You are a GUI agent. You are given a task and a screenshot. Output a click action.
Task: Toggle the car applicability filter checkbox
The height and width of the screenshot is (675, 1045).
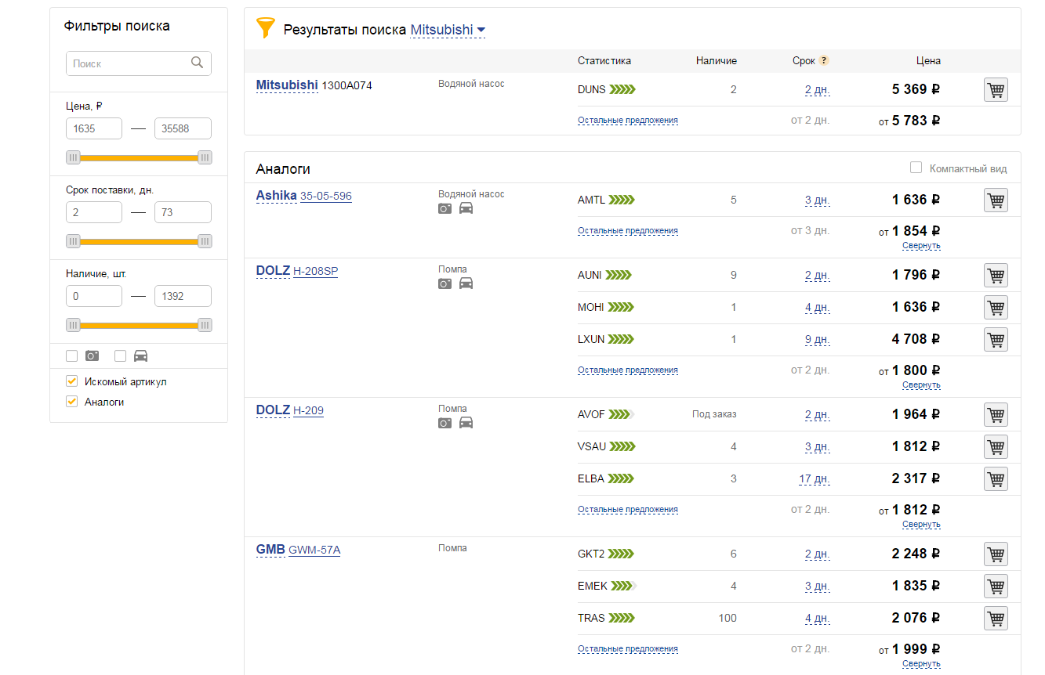coord(120,356)
